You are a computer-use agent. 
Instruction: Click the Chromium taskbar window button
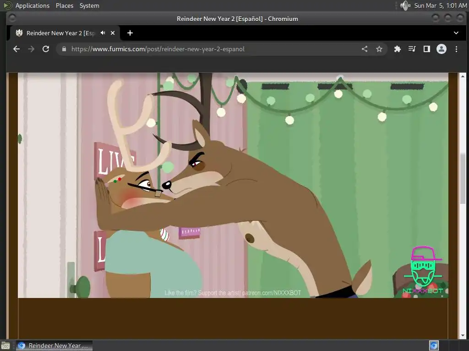(x=54, y=346)
